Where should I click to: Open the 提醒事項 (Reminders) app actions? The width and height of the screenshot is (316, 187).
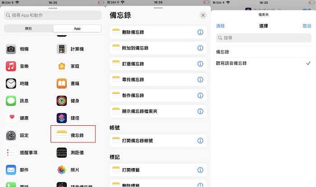pyautogui.click(x=22, y=153)
